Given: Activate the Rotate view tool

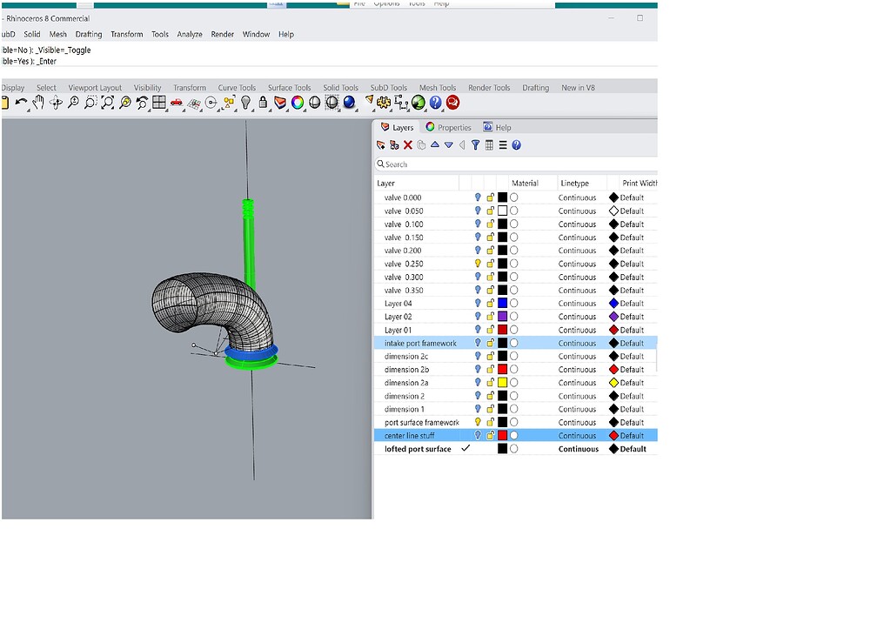Looking at the screenshot, I should [x=55, y=103].
